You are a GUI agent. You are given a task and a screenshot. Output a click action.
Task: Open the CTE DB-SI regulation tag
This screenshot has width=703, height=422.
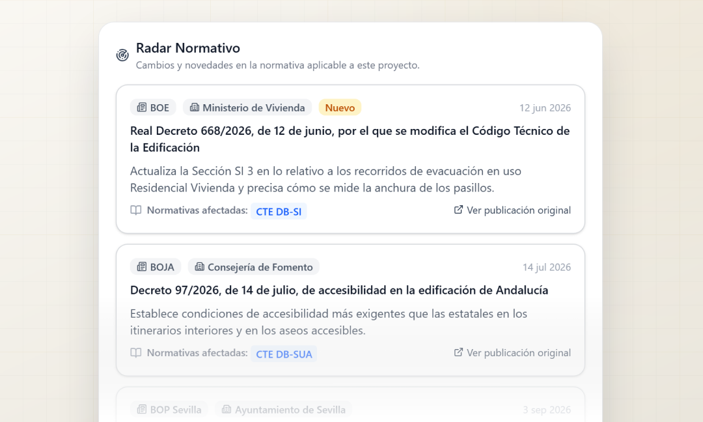click(x=279, y=211)
